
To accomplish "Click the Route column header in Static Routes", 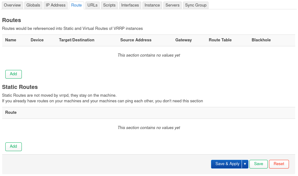I will (x=11, y=113).
